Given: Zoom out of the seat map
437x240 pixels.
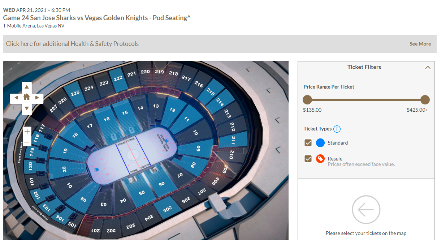Looking at the screenshot, I should (x=27, y=142).
